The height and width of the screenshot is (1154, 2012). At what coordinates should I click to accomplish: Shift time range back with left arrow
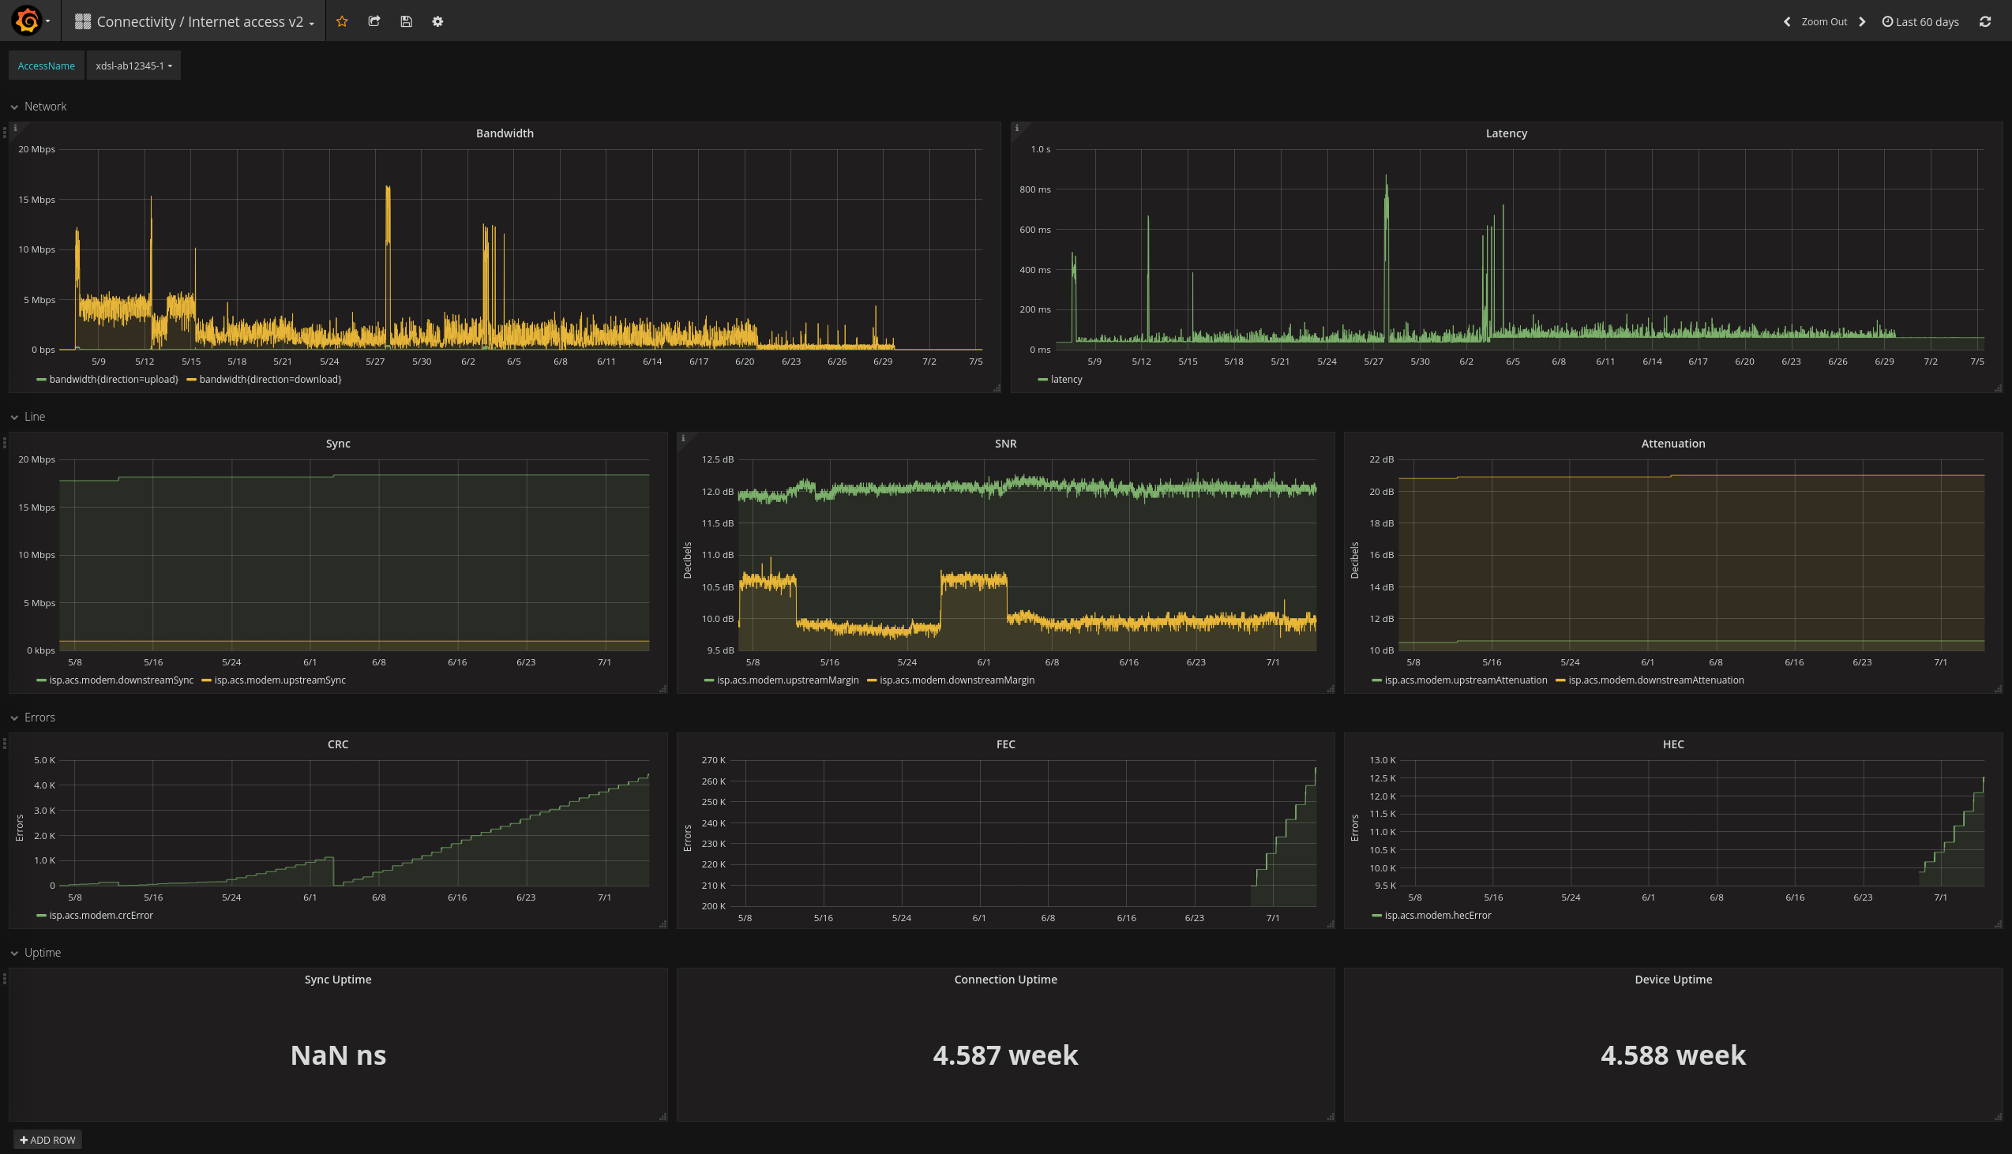pyautogui.click(x=1787, y=21)
